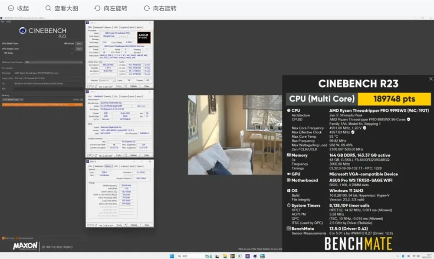Click the Windows Start icon on taskbar
Screen dimensions: 434x259
click(x=172, y=256)
